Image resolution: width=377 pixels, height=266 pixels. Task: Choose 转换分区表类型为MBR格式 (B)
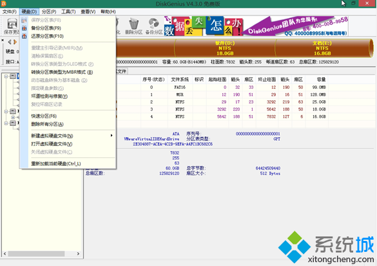coord(68,72)
